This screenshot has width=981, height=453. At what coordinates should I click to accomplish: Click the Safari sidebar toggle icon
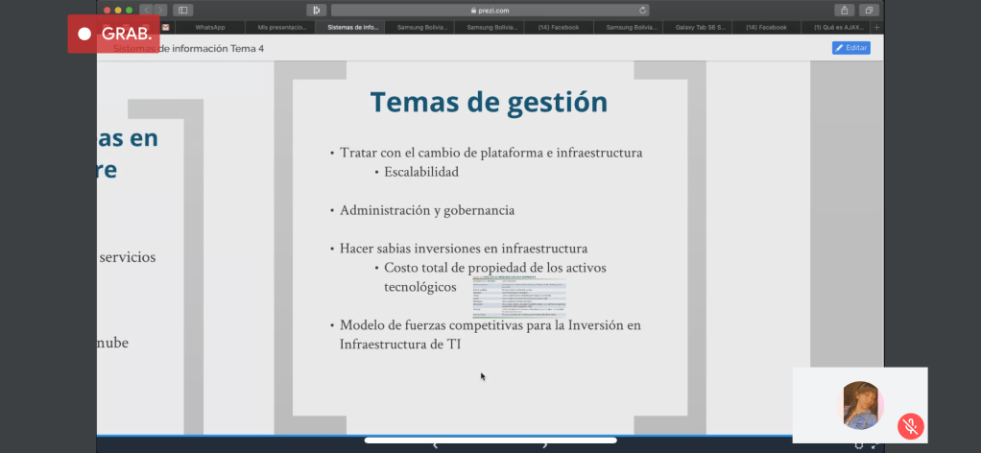[182, 10]
